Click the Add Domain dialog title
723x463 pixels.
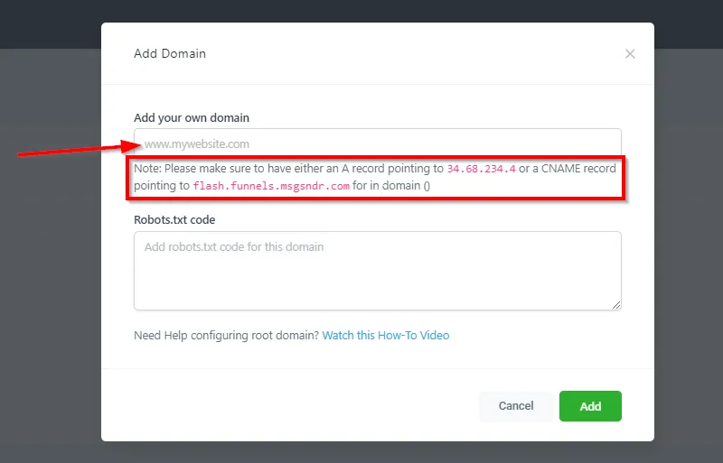point(170,53)
